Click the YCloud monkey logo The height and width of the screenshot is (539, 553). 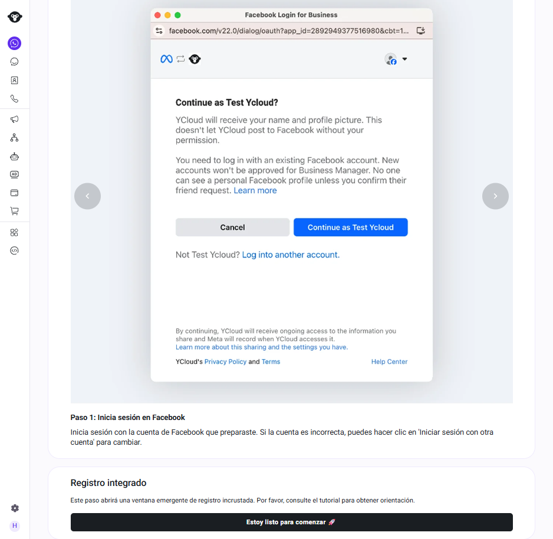(x=15, y=17)
